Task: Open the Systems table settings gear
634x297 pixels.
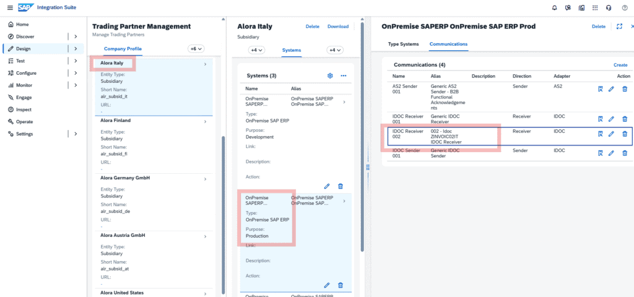Action: coord(330,75)
